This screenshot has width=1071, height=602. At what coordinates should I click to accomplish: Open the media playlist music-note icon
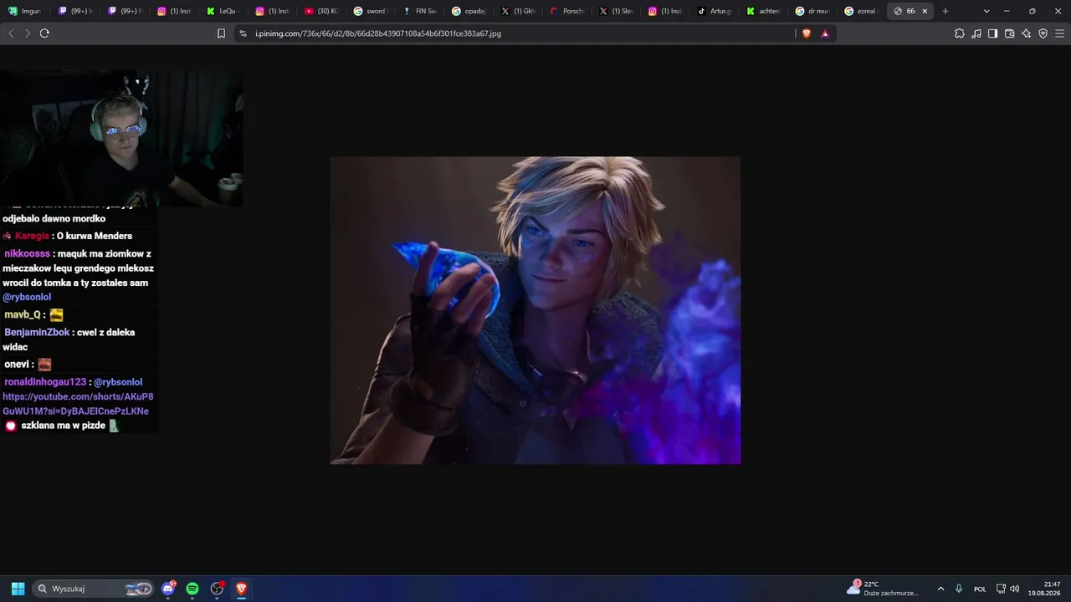[976, 33]
